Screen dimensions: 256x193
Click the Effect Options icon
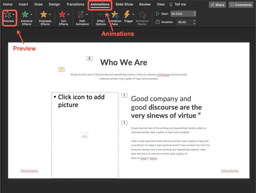pos(101,14)
